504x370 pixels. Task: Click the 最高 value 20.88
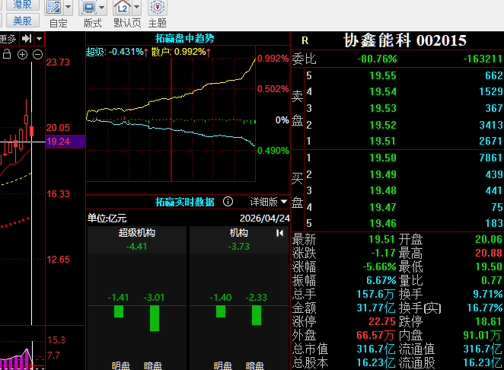click(489, 253)
